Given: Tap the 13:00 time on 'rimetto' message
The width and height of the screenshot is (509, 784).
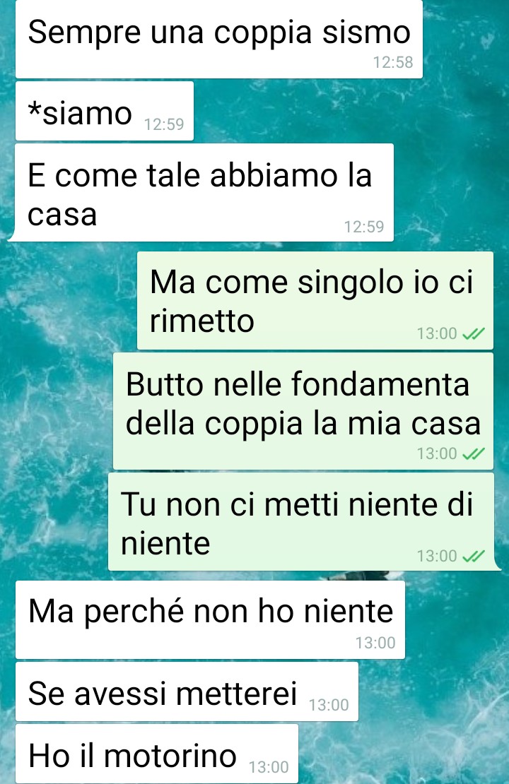Looking at the screenshot, I should pos(437,333).
